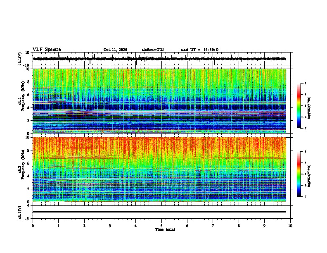This screenshot has height=253, width=327.
Task: Click the ch.3 flat voltage trace
Action: click(x=159, y=212)
